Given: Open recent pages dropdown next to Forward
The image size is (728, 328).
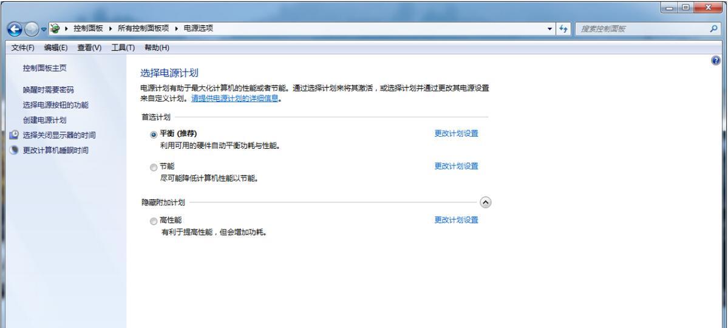Looking at the screenshot, I should pos(44,29).
